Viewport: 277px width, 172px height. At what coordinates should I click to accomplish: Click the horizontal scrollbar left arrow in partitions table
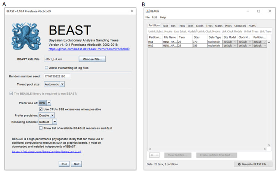point(150,149)
